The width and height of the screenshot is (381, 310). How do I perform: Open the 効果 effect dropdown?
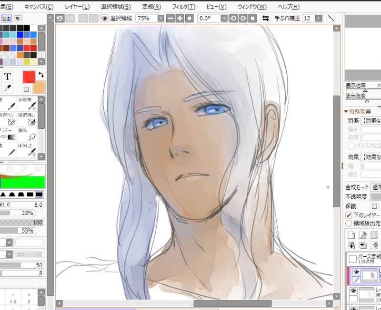[x=371, y=157]
